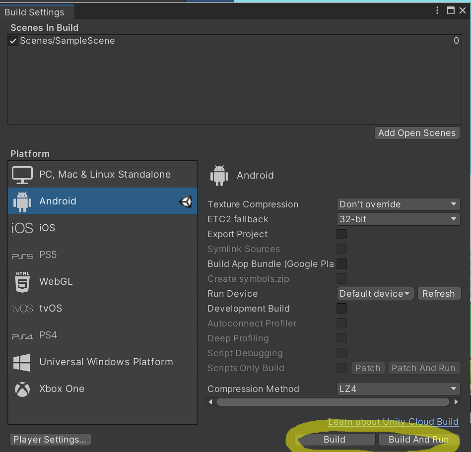Select the PC, Mac & Linux Standalone monitor icon
Viewport: 471px width, 452px height.
[x=22, y=175]
